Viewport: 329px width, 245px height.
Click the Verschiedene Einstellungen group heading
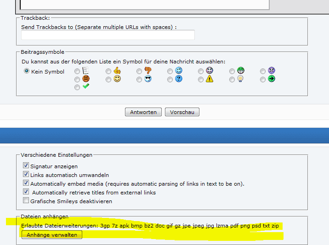(57, 155)
